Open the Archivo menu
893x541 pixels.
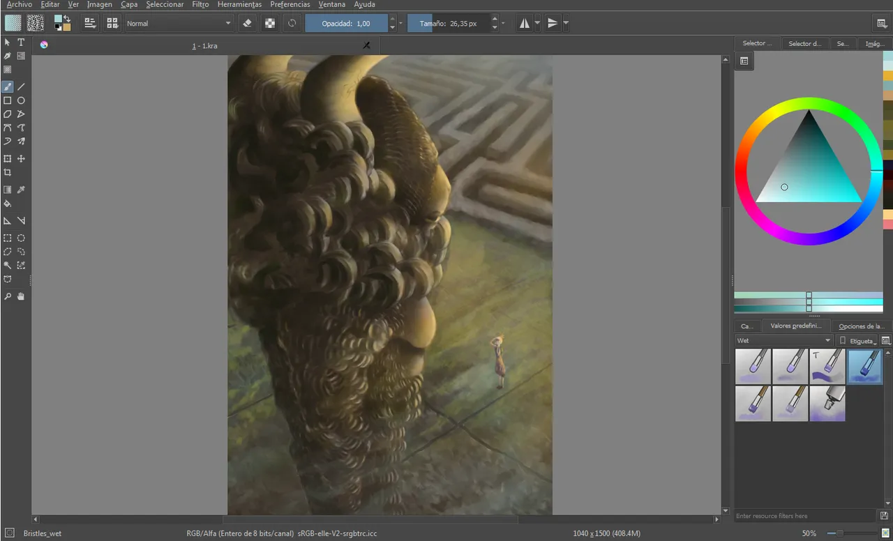click(x=20, y=4)
